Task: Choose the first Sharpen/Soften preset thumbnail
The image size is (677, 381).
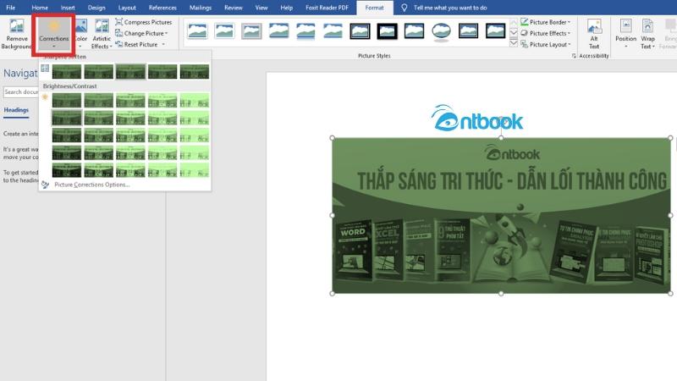Action: point(67,72)
